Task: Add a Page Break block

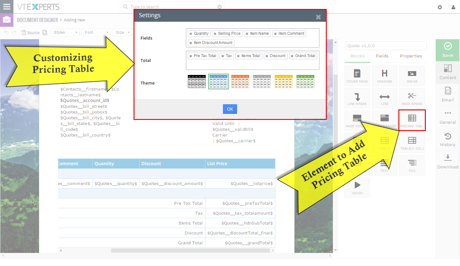Action: (x=412, y=98)
